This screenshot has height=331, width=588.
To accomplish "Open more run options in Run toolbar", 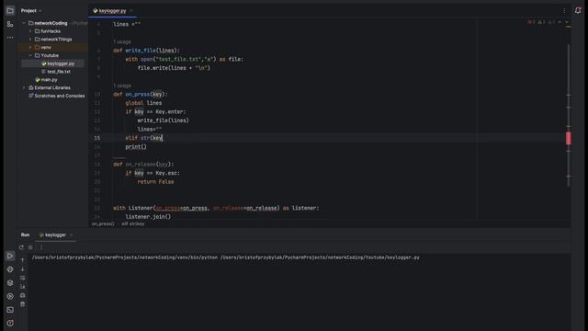I will coord(41,247).
